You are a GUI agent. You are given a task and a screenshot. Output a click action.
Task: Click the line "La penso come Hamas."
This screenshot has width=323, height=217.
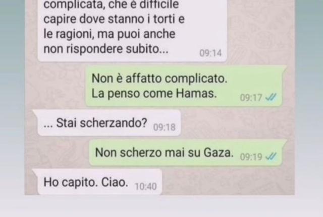pos(154,94)
